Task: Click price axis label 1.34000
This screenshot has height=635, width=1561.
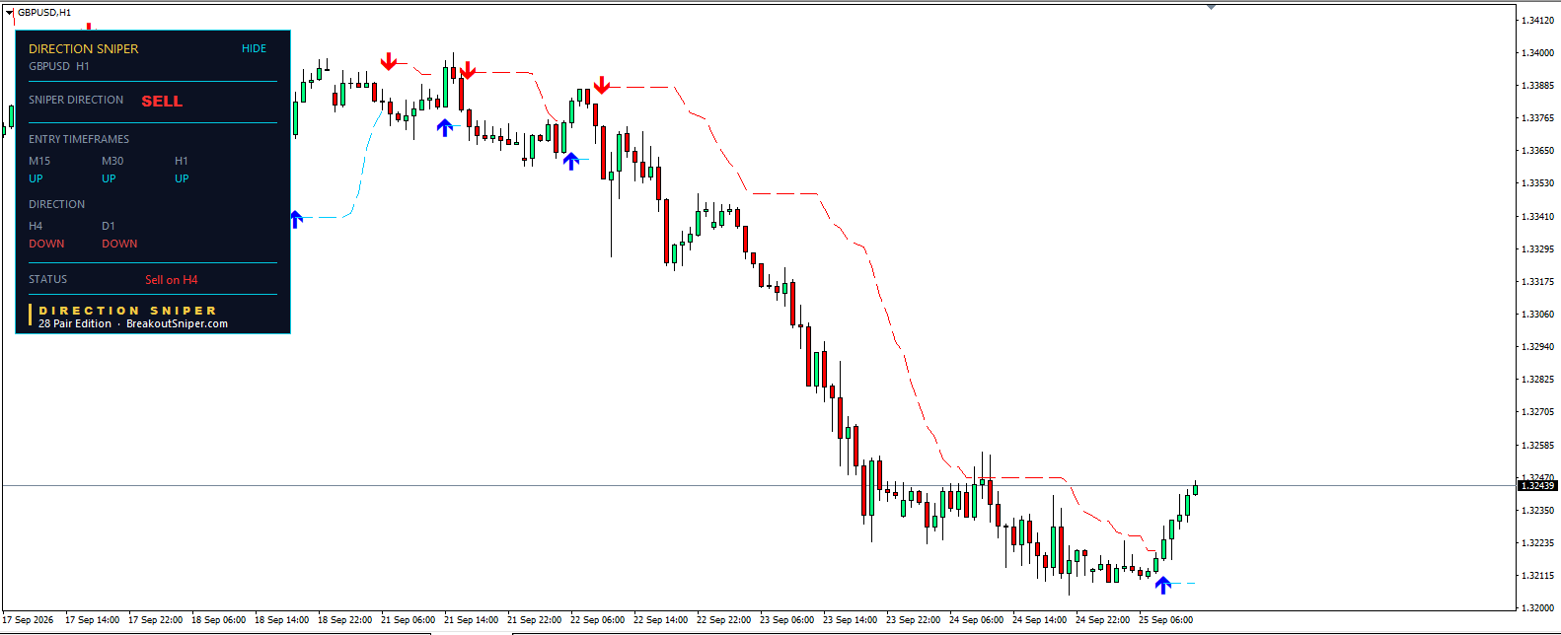Action: (x=1537, y=52)
